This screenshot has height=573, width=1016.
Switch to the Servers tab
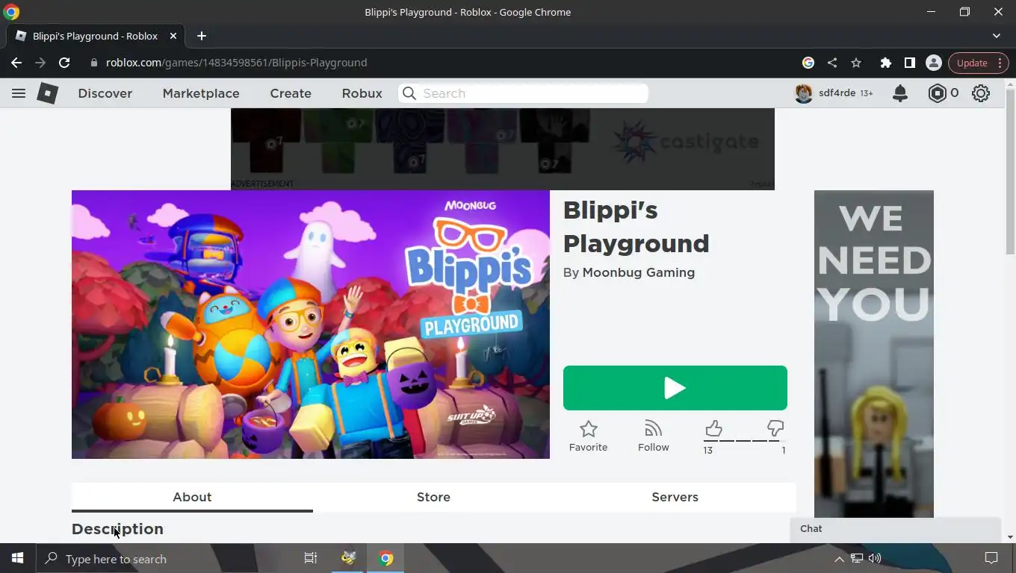click(675, 497)
